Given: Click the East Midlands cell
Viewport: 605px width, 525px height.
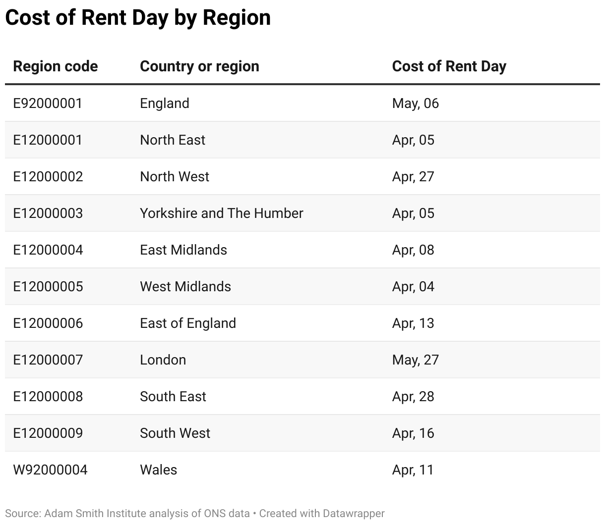Looking at the screenshot, I should [x=183, y=250].
